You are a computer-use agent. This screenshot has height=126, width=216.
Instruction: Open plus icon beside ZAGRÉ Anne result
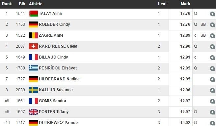coord(212,36)
